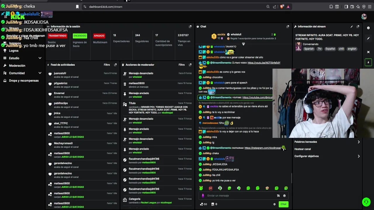Open chat settings gear icon

(x=274, y=204)
